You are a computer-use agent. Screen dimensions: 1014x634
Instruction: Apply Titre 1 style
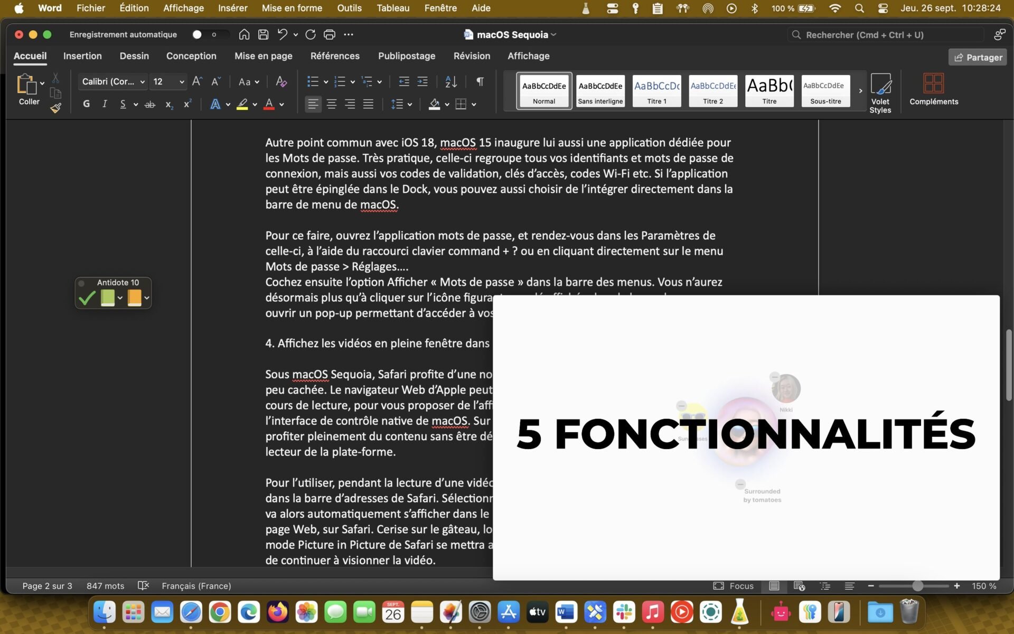pyautogui.click(x=657, y=91)
